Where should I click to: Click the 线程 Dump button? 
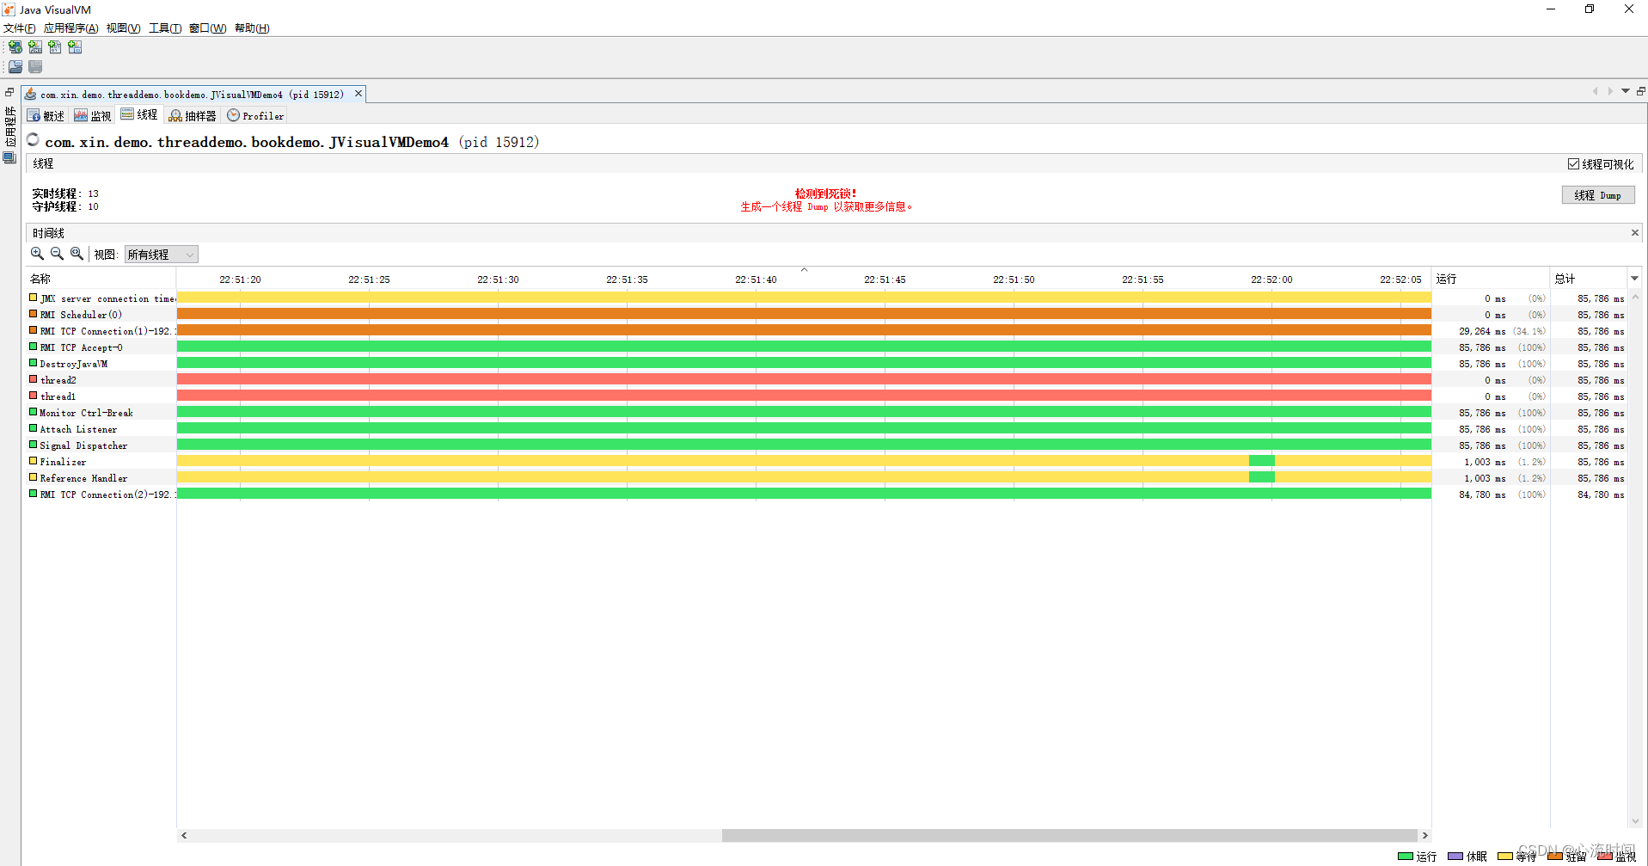click(x=1597, y=195)
